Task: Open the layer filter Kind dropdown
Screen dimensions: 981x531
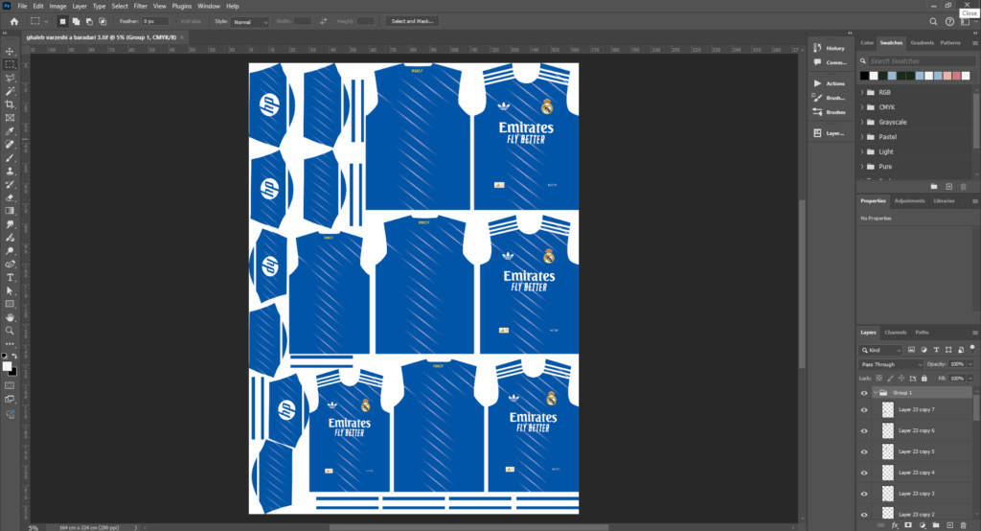Action: pos(881,350)
